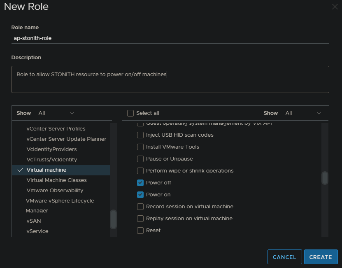This screenshot has width=342, height=268.
Task: Uncheck the Power on privilege
Action: pos(140,195)
